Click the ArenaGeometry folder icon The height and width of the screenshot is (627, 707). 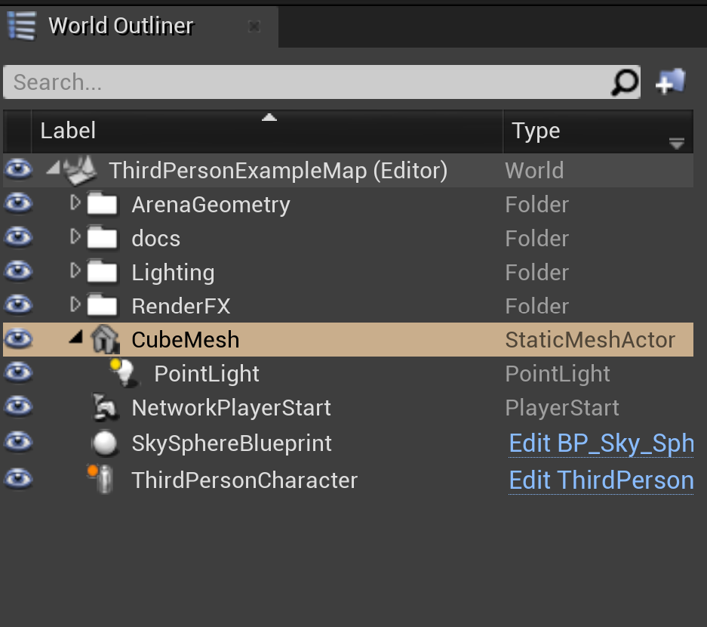103,204
